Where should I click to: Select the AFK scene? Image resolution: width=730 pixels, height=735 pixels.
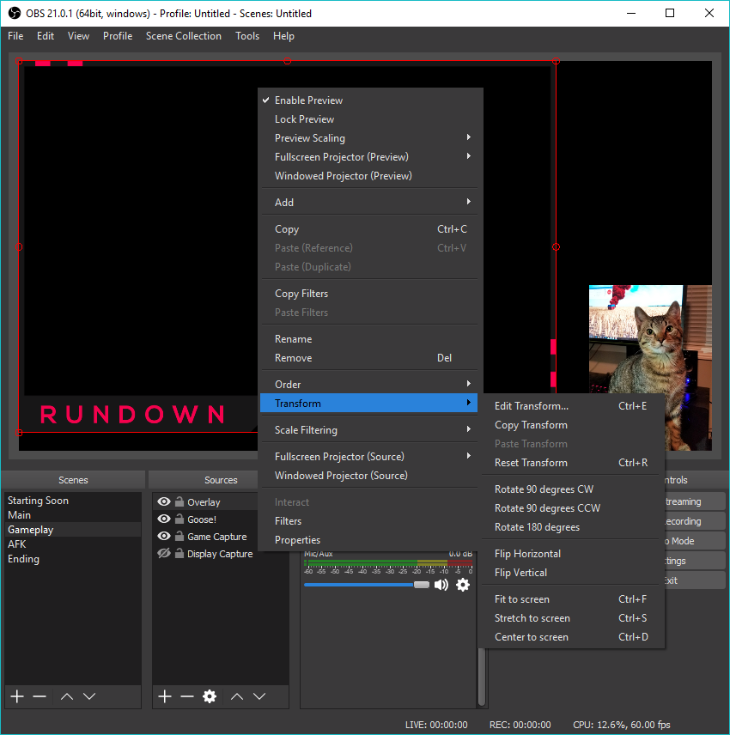coord(73,544)
